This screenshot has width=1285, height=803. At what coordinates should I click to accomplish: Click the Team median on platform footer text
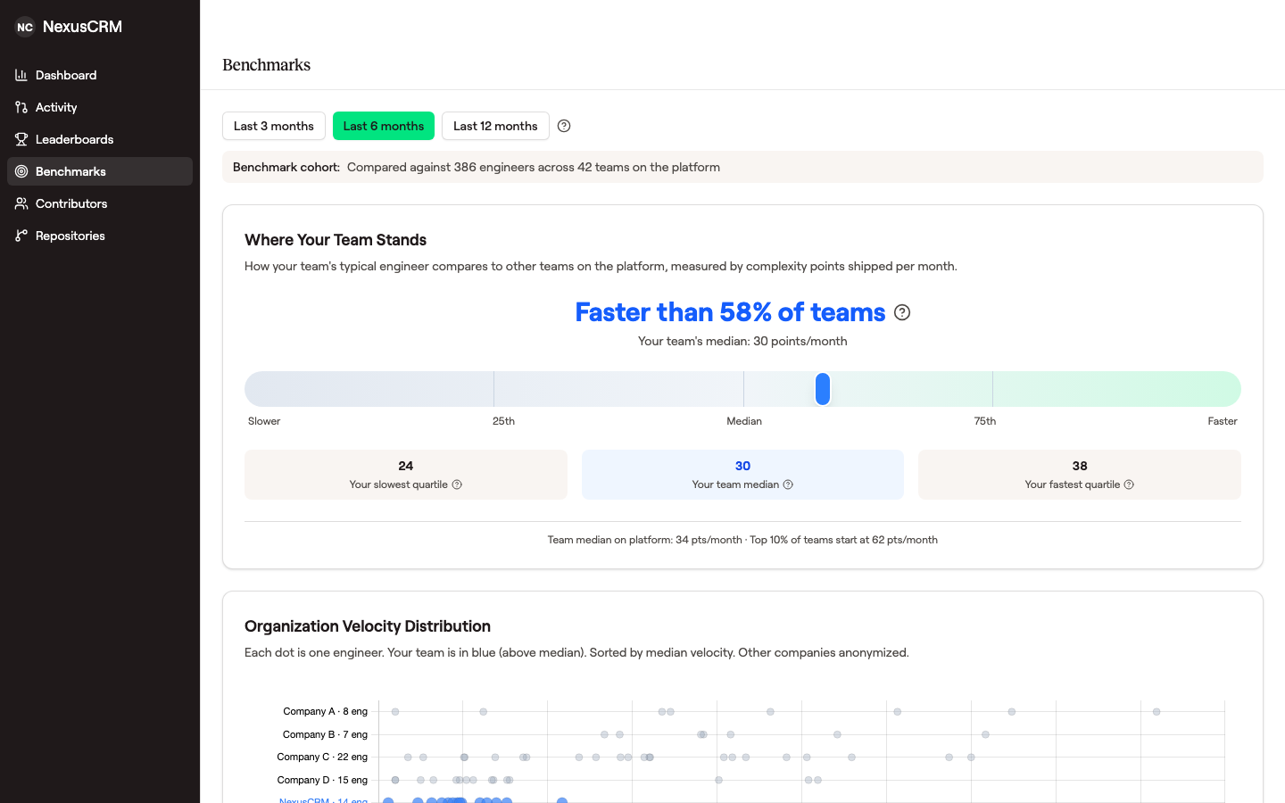(742, 540)
